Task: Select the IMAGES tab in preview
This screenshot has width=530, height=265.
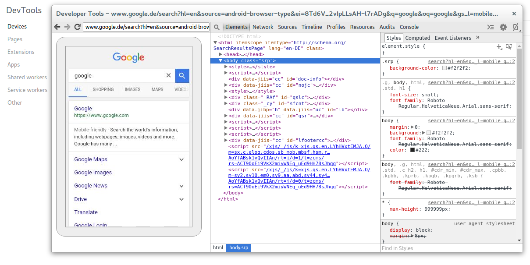Action: click(x=132, y=89)
